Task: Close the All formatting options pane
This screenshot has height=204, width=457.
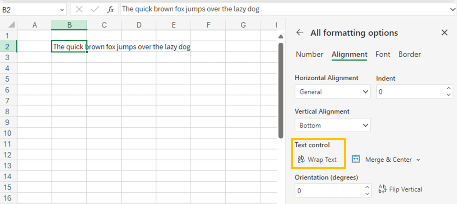Action: click(x=444, y=33)
